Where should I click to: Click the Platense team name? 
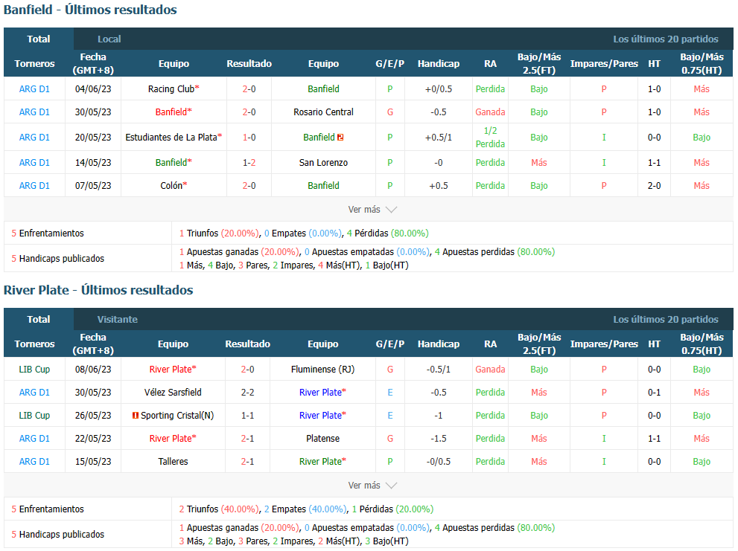pos(323,438)
